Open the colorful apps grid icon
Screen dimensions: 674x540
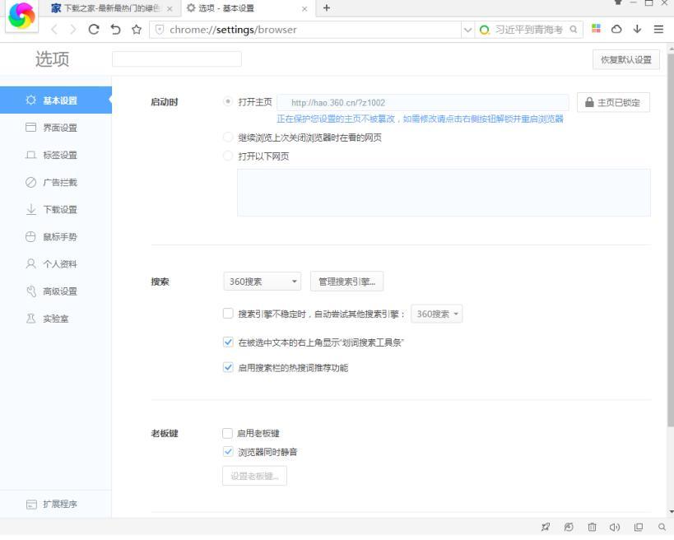point(597,29)
